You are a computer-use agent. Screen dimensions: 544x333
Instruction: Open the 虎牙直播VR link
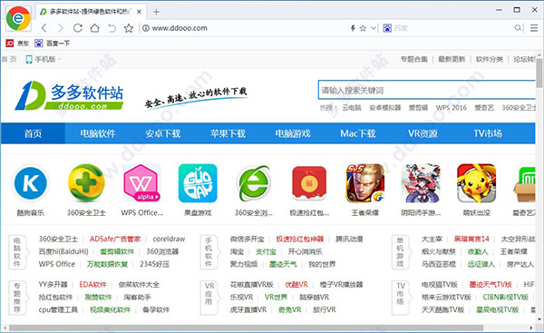click(248, 309)
